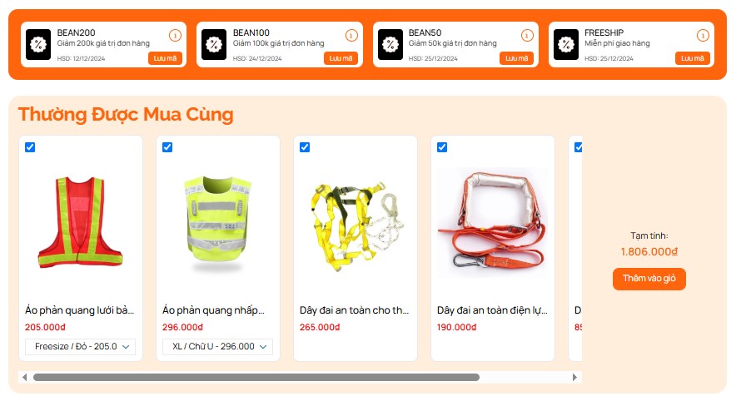Screen dimensions: 736x401
Task: Click the percent badge icon on FREESHIP
Action: pyautogui.click(x=565, y=45)
